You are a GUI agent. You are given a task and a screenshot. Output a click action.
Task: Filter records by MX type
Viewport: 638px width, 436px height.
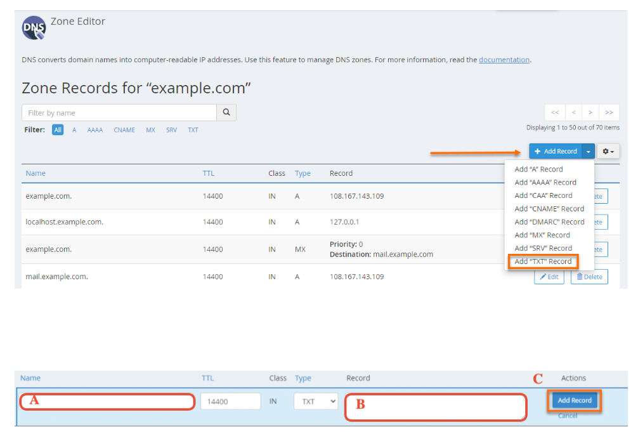click(150, 130)
